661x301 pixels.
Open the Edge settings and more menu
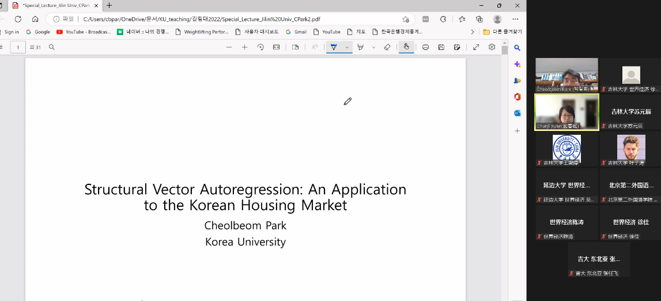[x=515, y=19]
